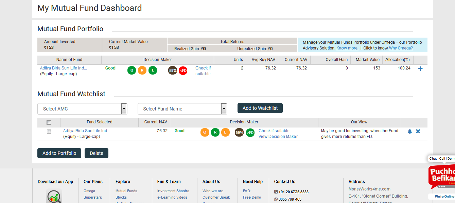Viewport: 455px width, 203px height.
Task: Click the blue plus icon in portfolio row
Action: (420, 69)
